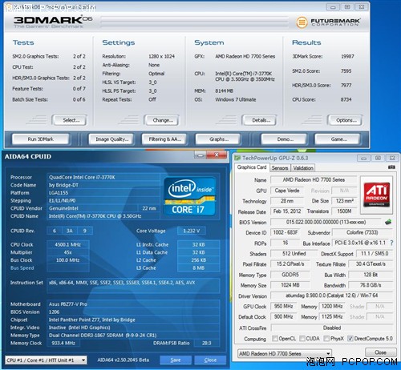Click the Driver Version field in GPU-Z
This screenshot has width=401, height=370.
331,296
